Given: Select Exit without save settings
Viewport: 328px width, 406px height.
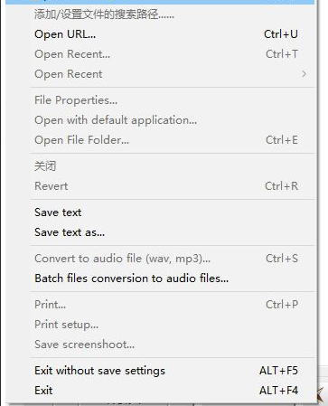Looking at the screenshot, I should click(x=160, y=371).
